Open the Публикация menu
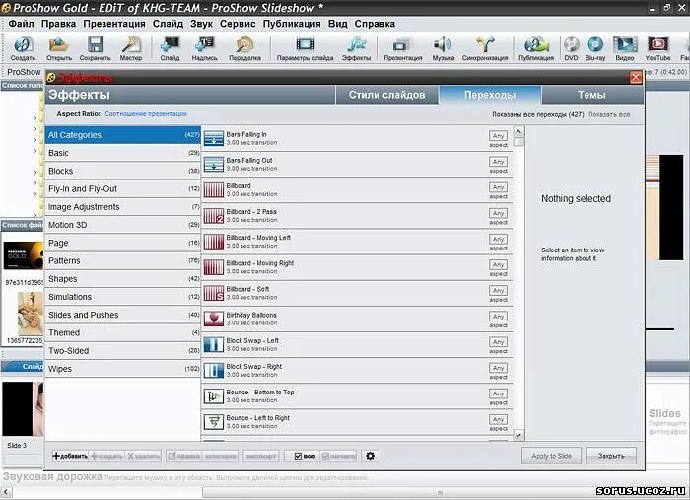The width and height of the screenshot is (690, 500). [x=292, y=24]
